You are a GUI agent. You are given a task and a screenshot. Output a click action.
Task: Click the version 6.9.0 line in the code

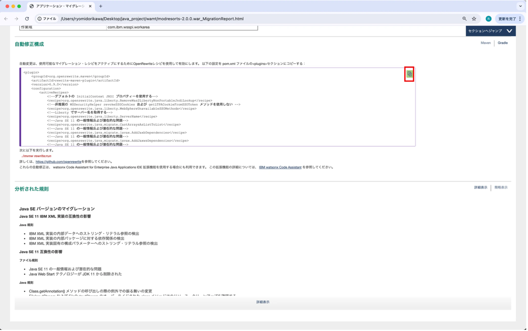[55, 84]
